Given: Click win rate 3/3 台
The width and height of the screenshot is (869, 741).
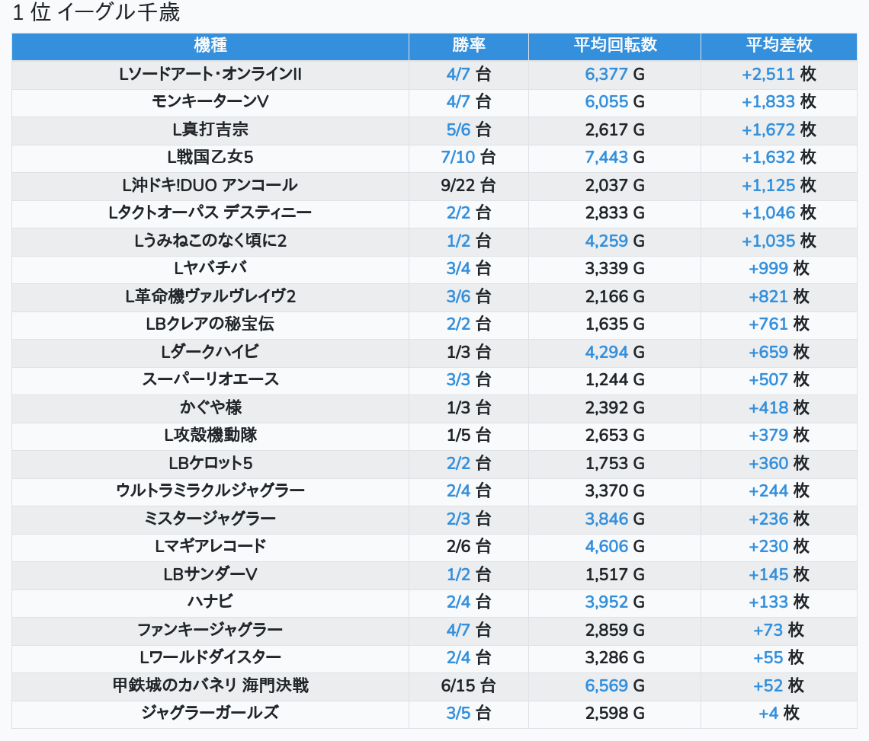Looking at the screenshot, I should pyautogui.click(x=468, y=380).
